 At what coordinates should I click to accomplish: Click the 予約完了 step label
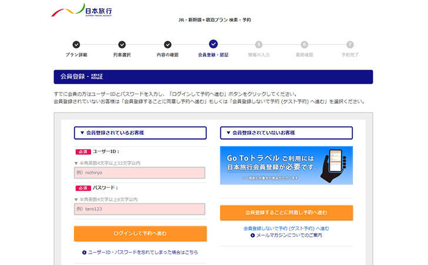350,55
